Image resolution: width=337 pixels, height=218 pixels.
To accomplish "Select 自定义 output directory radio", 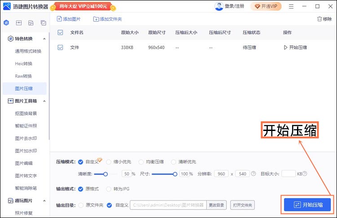I will tap(109, 205).
